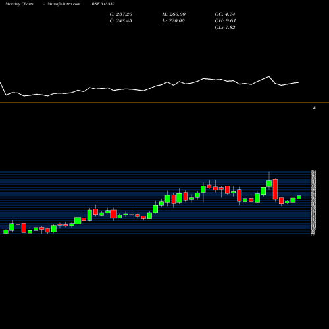Screen dimensions: 329x329
Task: Click the BSE 513532 symbol label
Action: coord(103,4)
